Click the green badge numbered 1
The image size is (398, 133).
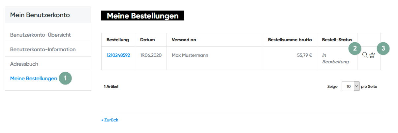tap(65, 78)
